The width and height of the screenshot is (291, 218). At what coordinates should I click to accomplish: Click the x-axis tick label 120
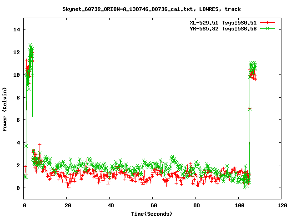pyautogui.click(x=282, y=205)
